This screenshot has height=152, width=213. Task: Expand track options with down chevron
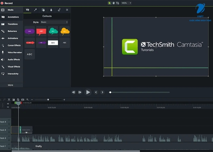click(8, 107)
